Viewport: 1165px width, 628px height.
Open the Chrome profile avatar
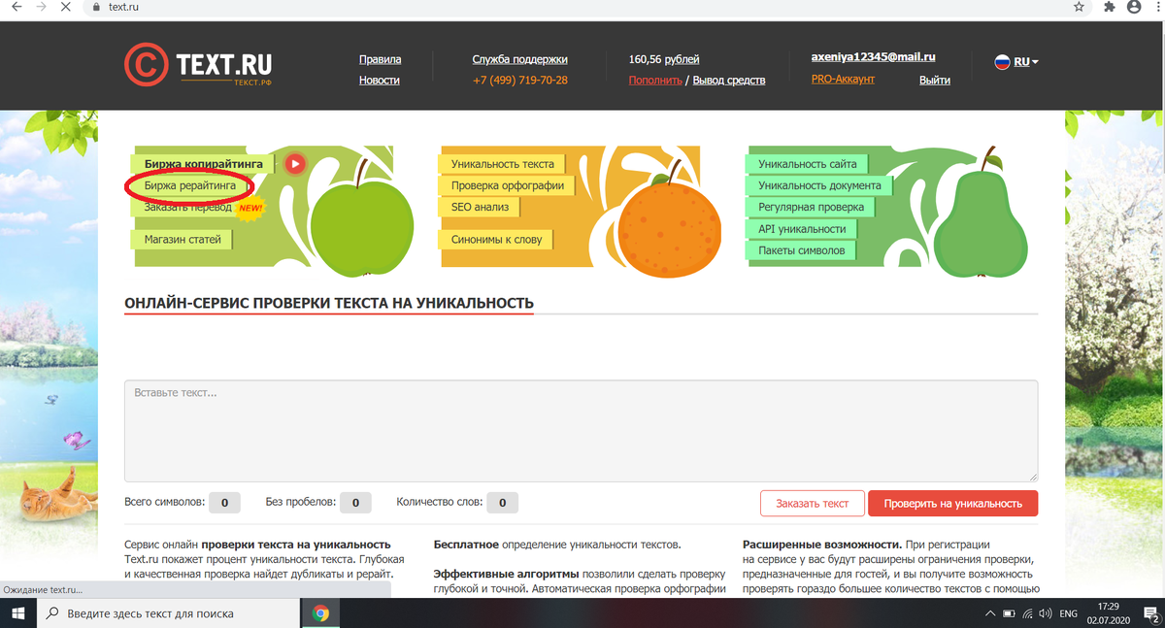[x=1133, y=6]
